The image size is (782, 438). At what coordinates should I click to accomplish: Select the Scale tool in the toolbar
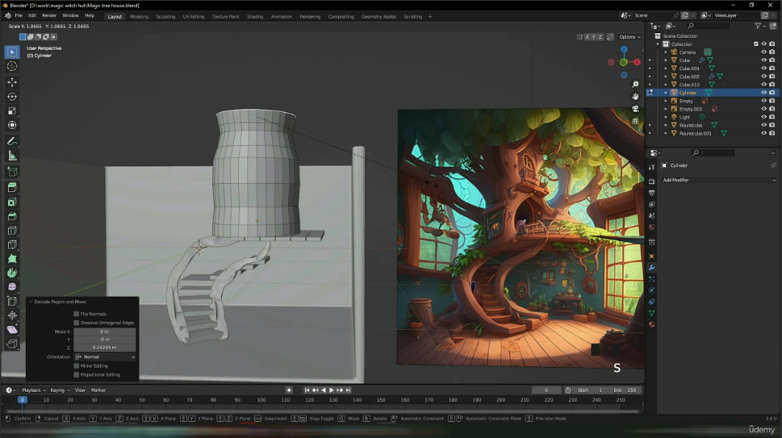12,111
